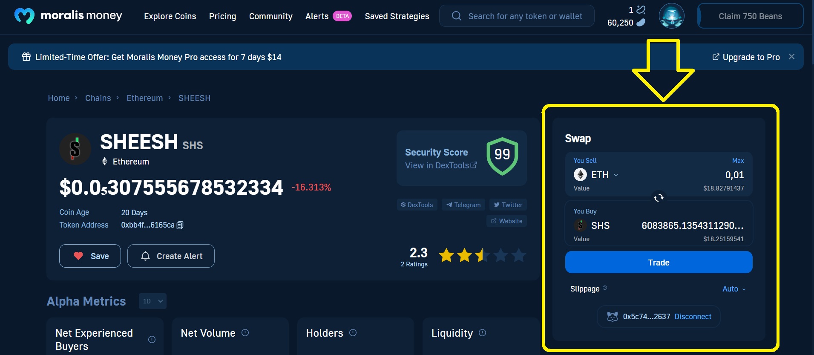Open Explore Coins menu

point(170,16)
